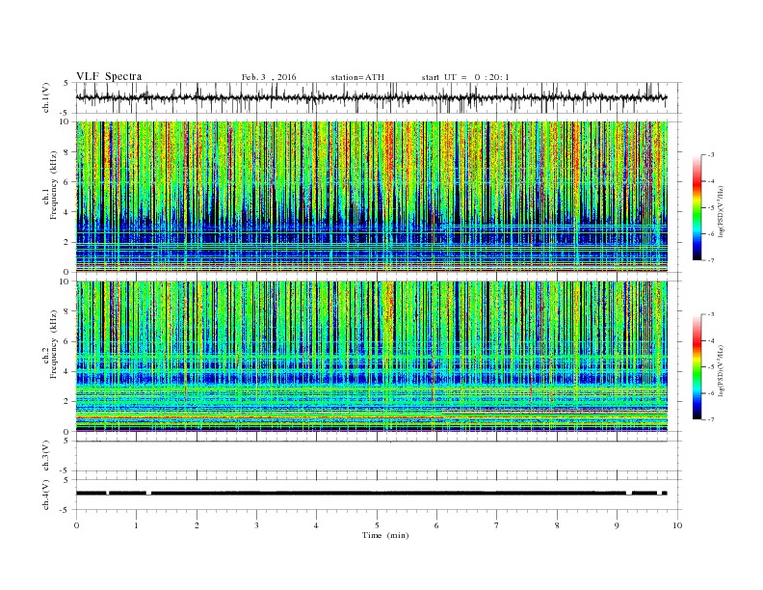The width and height of the screenshot is (763, 590).
Task: Click the empty ch.3 voltage panel
Action: 379,456
